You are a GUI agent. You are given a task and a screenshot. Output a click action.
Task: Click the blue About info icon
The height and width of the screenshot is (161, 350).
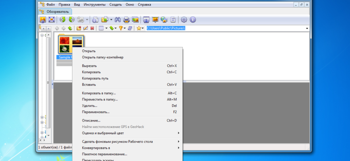coord(193,19)
